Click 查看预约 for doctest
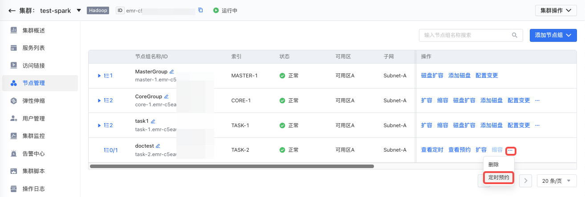Image resolution: width=585 pixels, height=197 pixels. [459, 150]
